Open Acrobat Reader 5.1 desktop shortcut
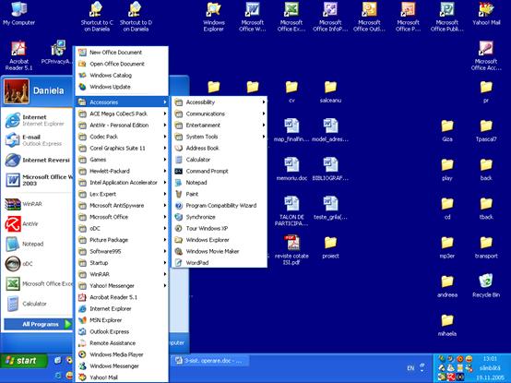The image size is (511, 383). (x=18, y=55)
